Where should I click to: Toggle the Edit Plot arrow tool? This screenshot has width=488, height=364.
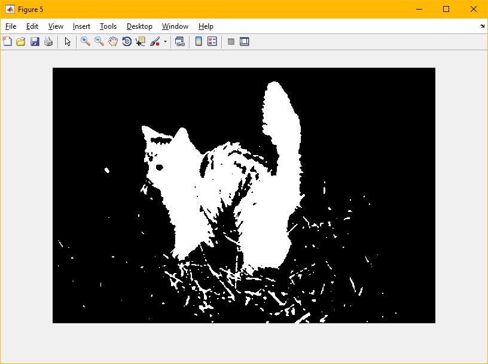(68, 42)
